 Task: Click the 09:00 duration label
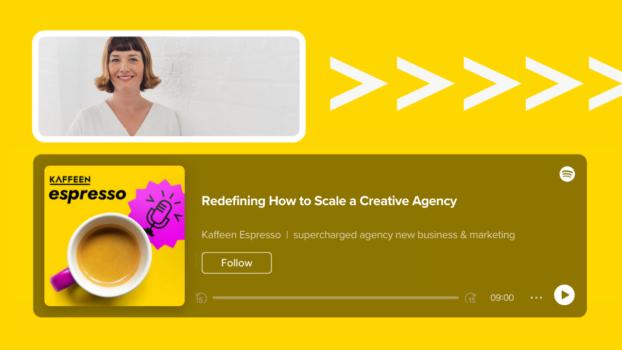[x=502, y=297]
